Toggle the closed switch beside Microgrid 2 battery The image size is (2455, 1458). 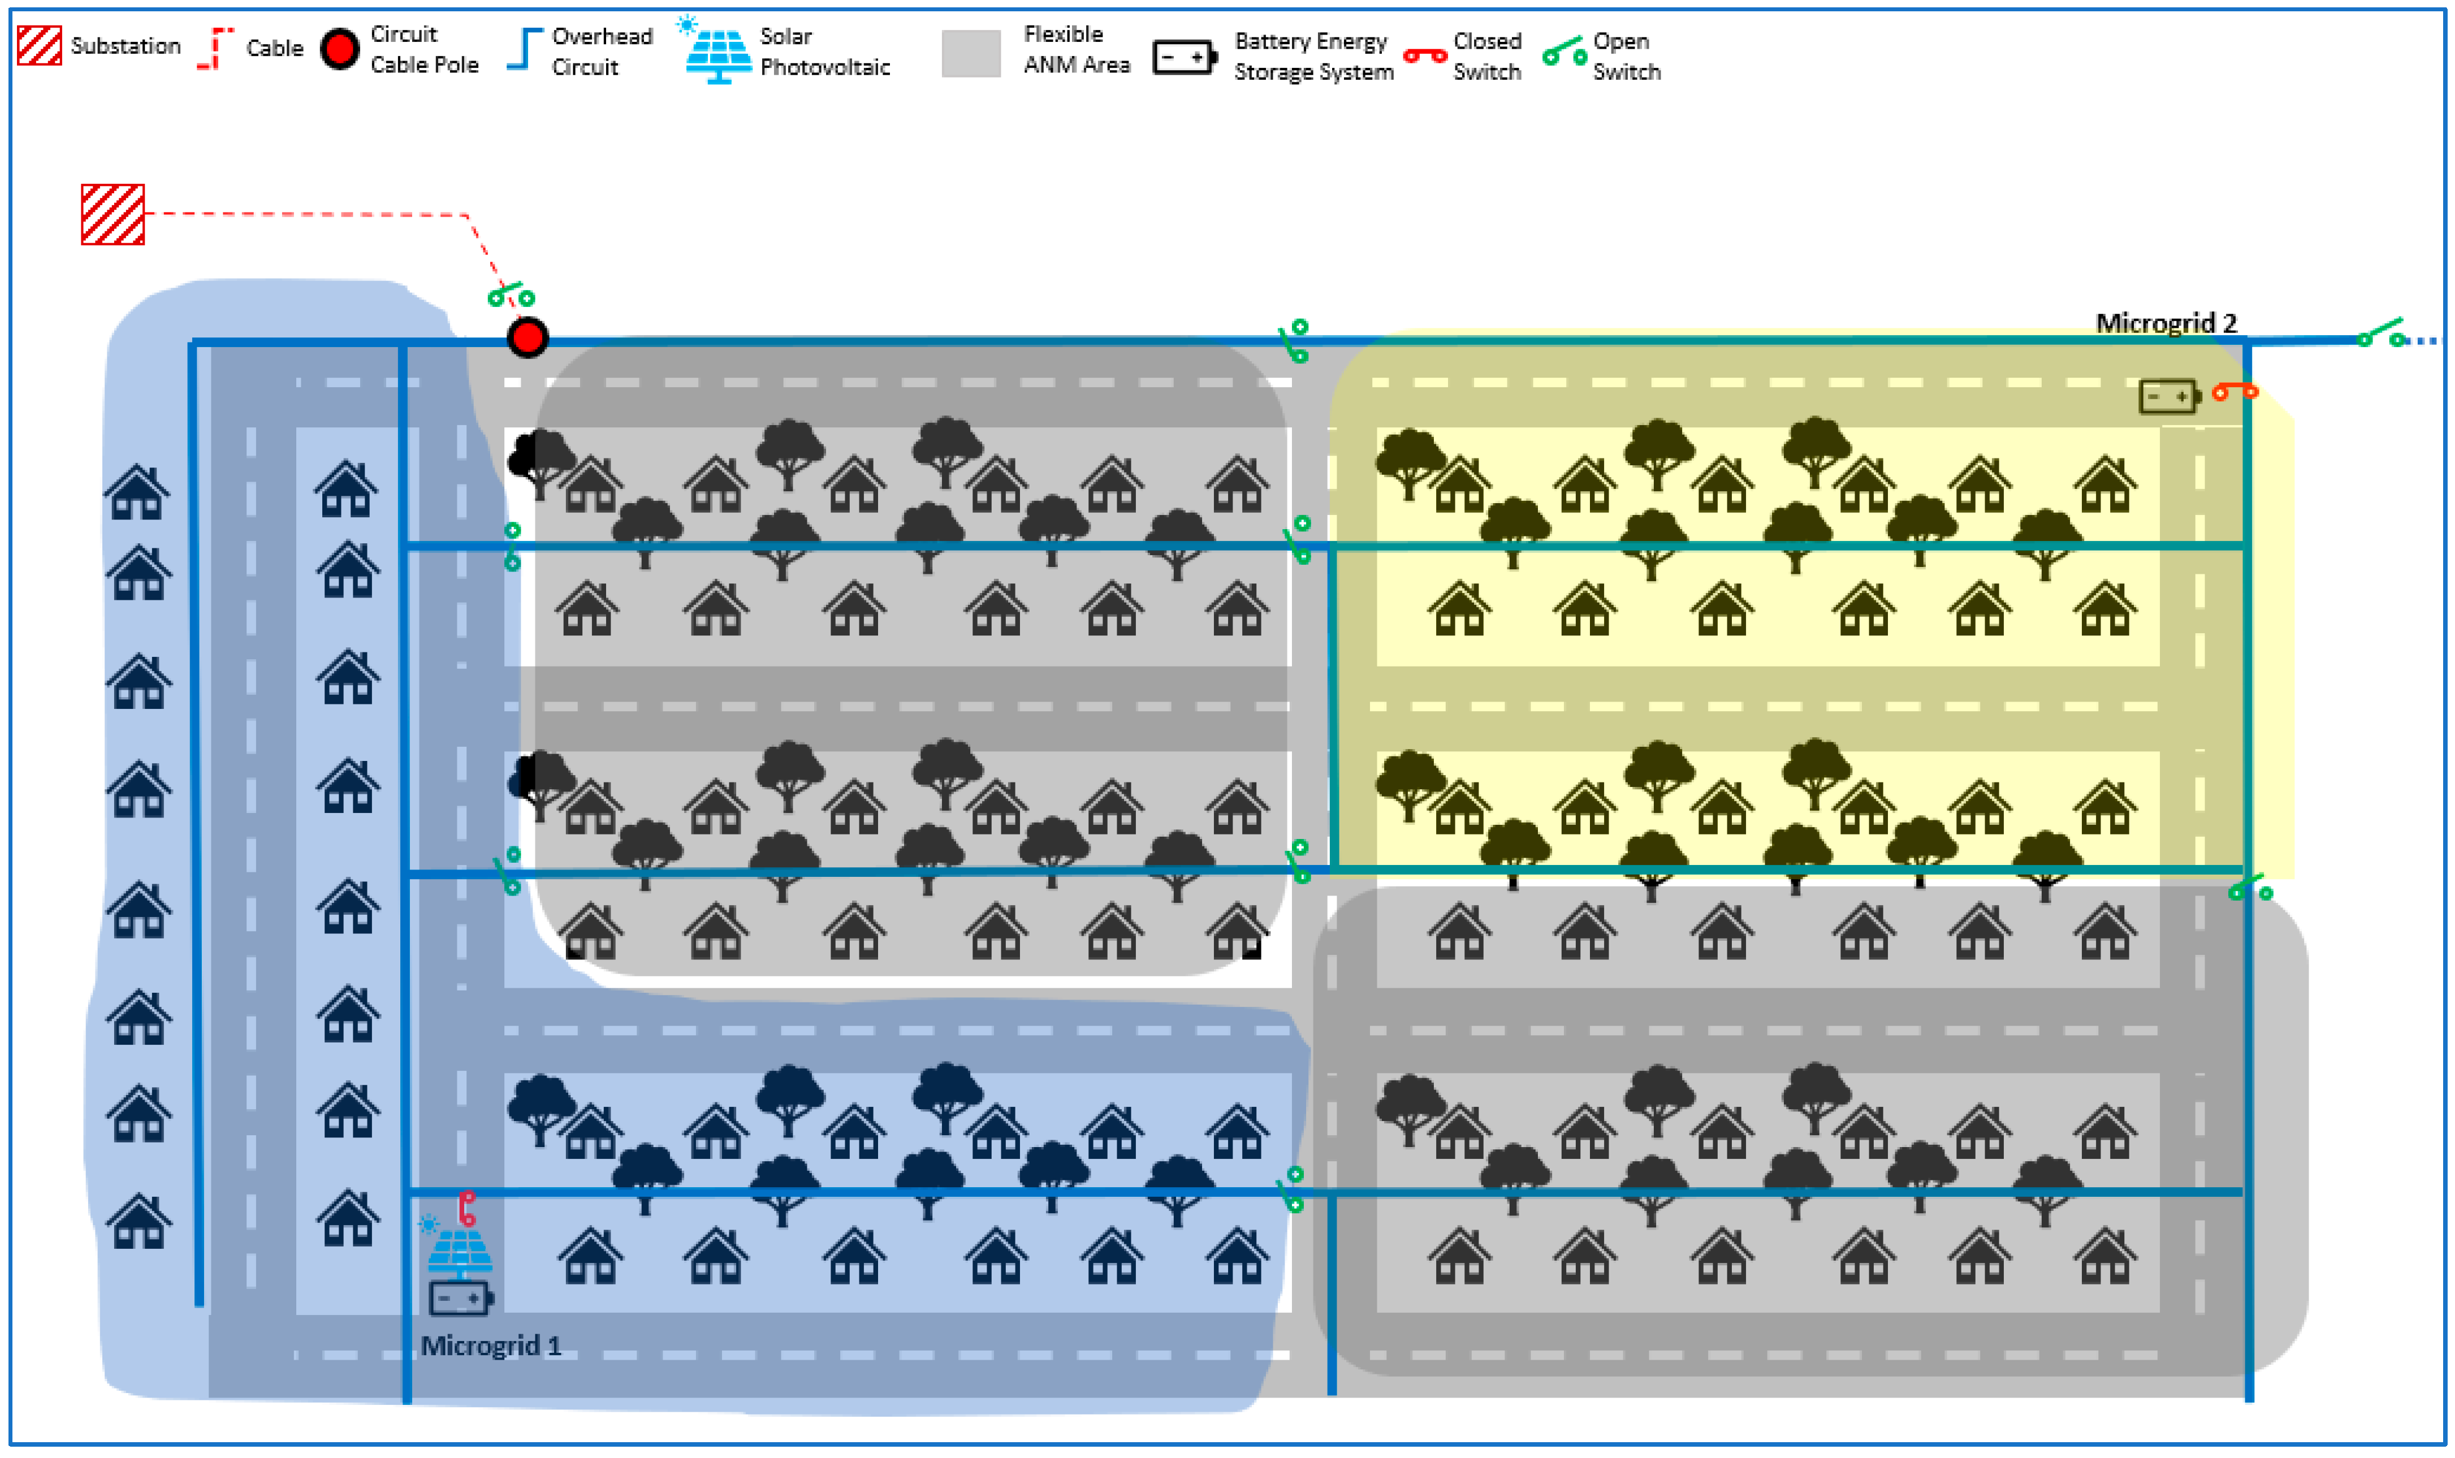click(2235, 391)
